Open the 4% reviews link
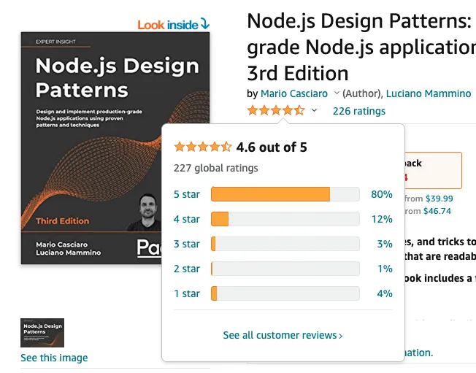 coord(385,293)
